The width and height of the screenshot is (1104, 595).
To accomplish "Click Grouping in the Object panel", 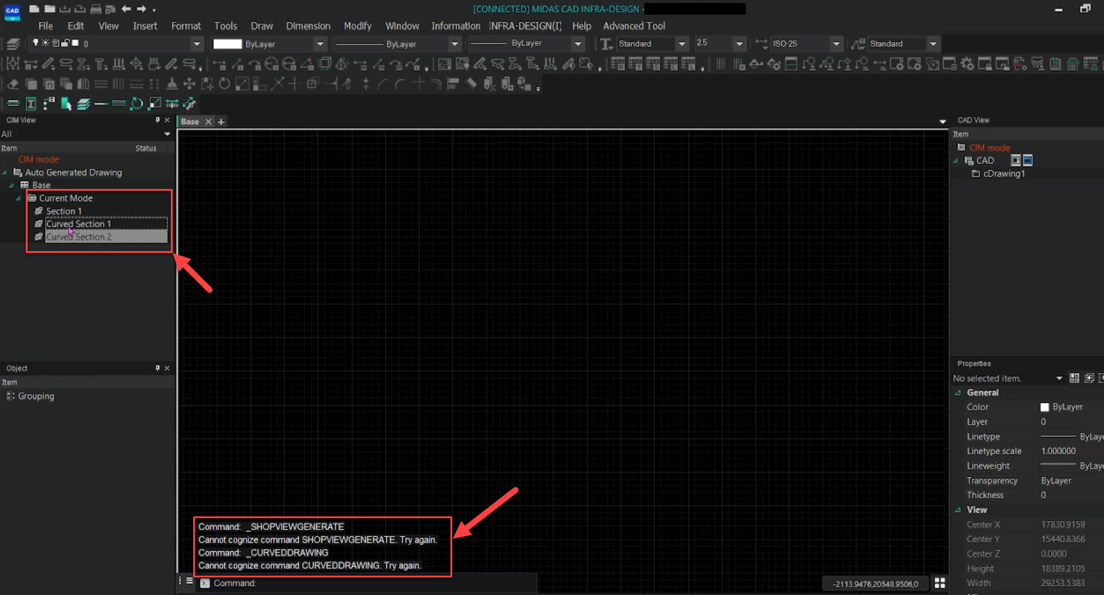I will click(x=36, y=396).
